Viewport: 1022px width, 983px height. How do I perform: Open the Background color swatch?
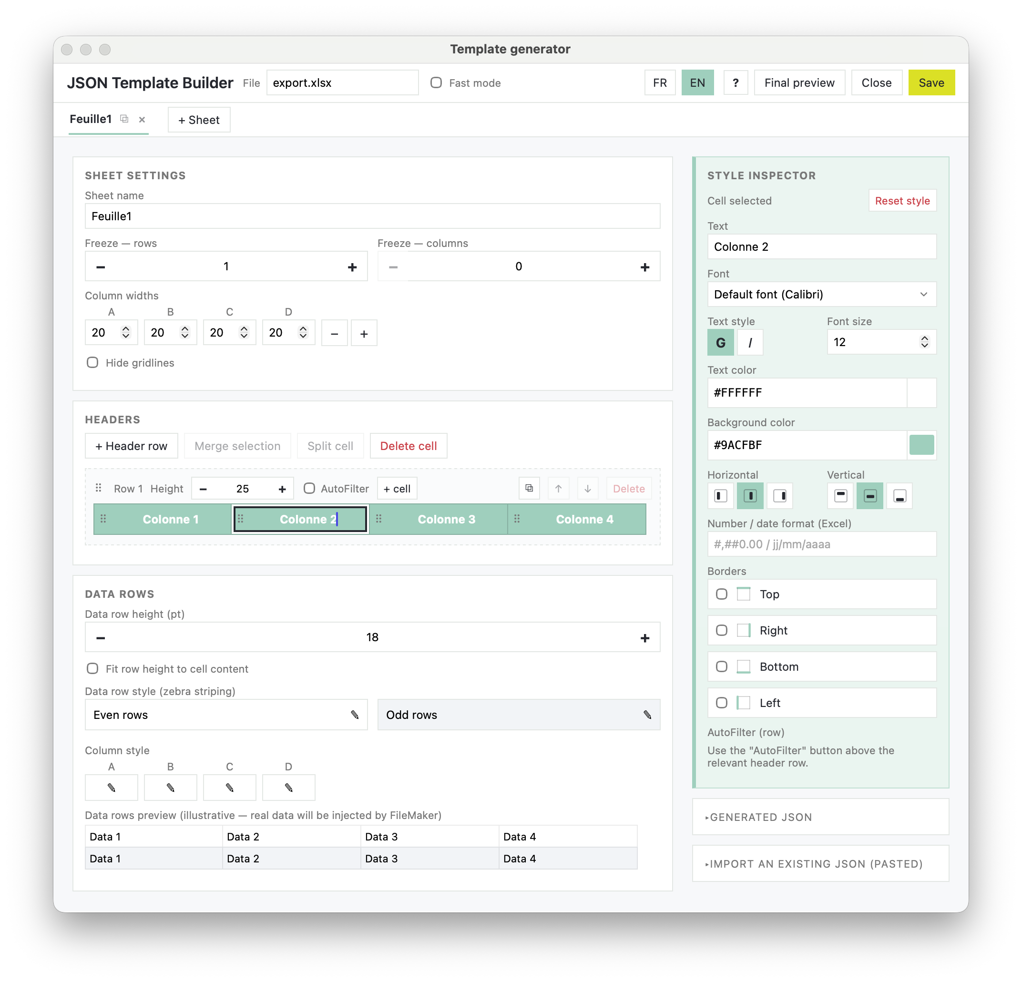pos(921,445)
